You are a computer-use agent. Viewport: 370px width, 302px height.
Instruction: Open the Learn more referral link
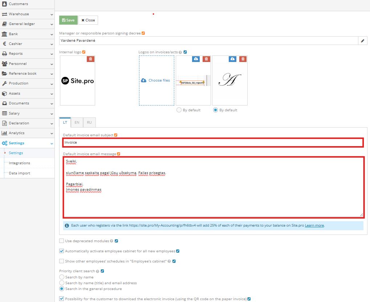tap(314, 225)
